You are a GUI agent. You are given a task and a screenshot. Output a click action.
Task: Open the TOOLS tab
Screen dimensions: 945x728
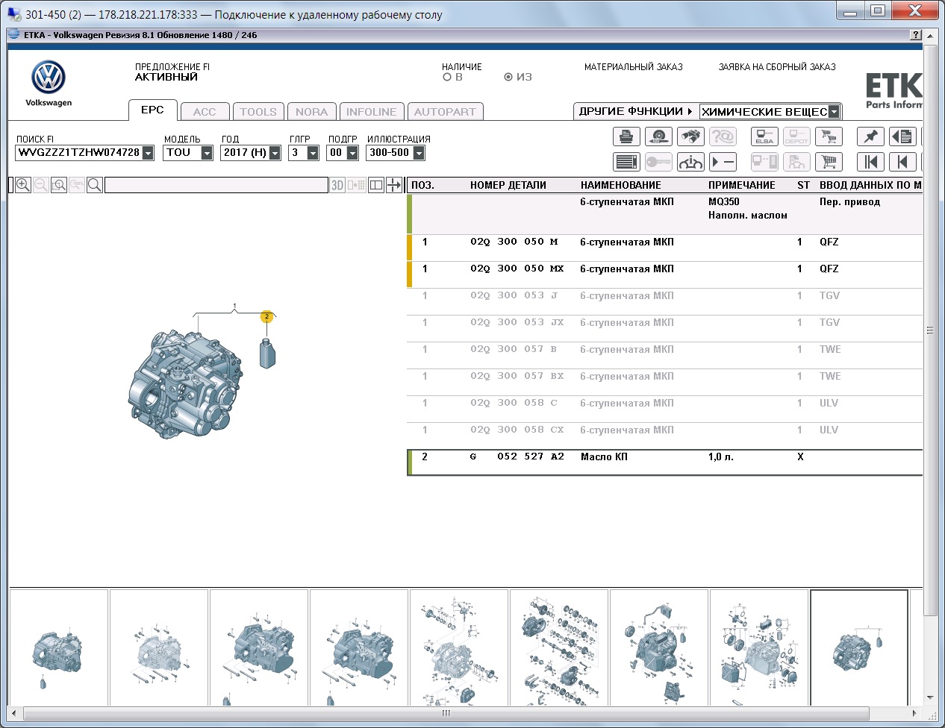[258, 112]
